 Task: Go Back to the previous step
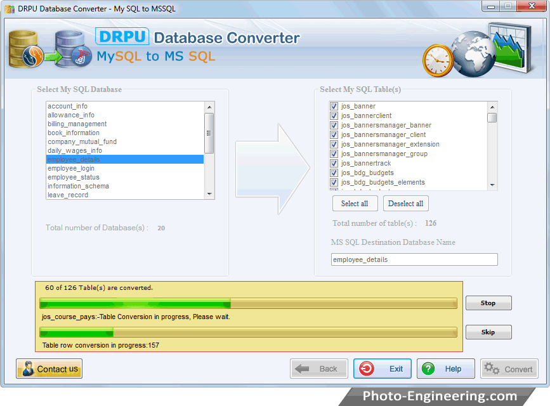(319, 369)
